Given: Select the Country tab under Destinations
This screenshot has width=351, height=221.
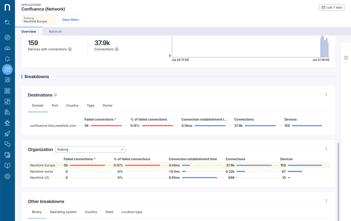Looking at the screenshot, I should point(72,105).
